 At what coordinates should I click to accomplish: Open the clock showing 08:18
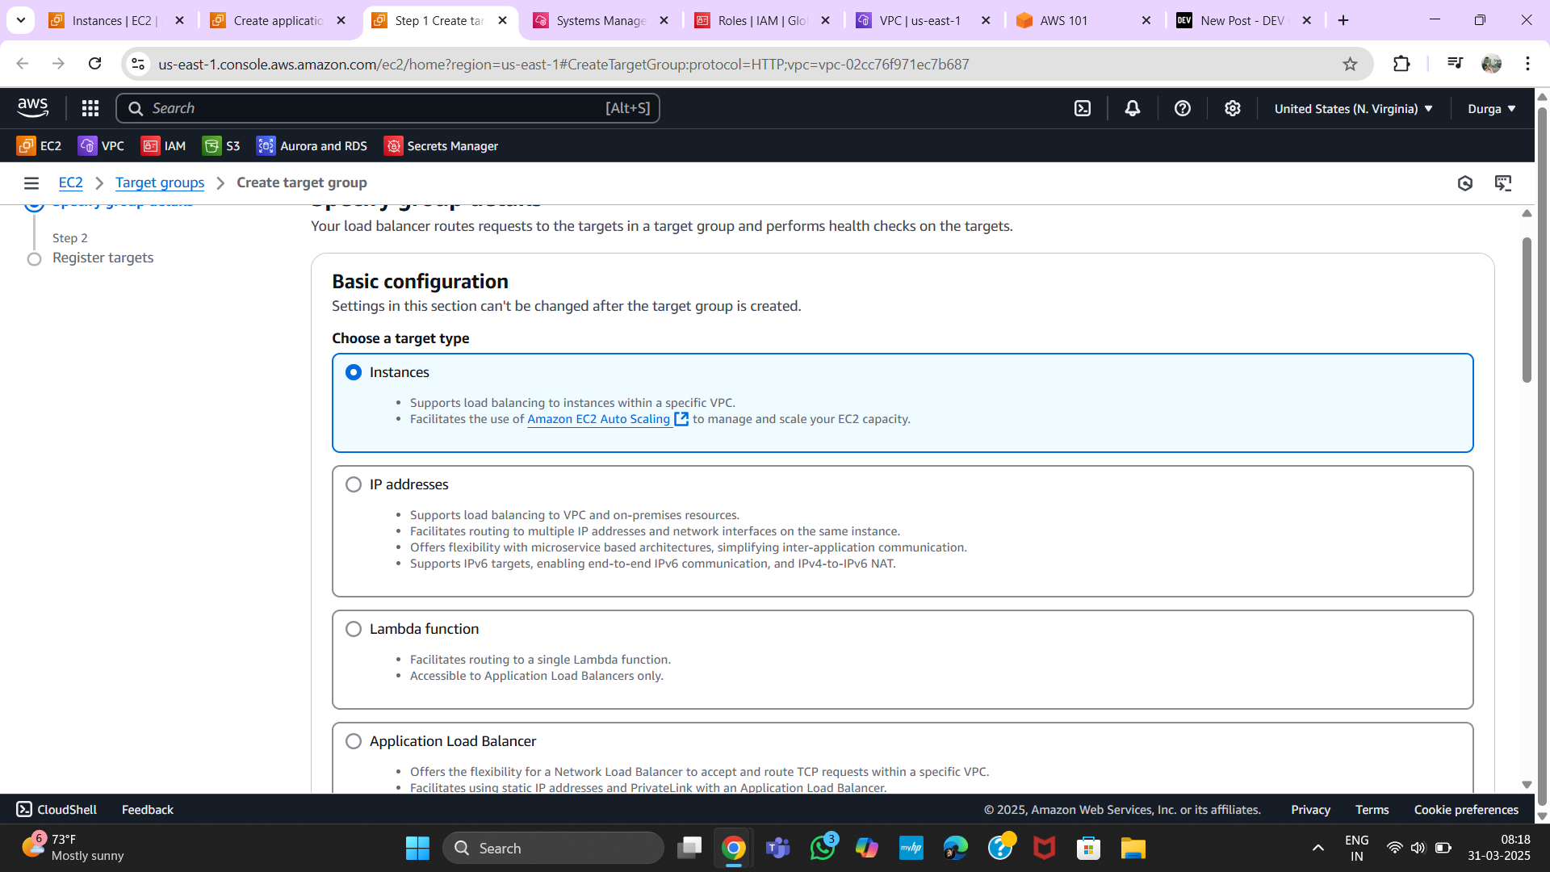[1499, 847]
